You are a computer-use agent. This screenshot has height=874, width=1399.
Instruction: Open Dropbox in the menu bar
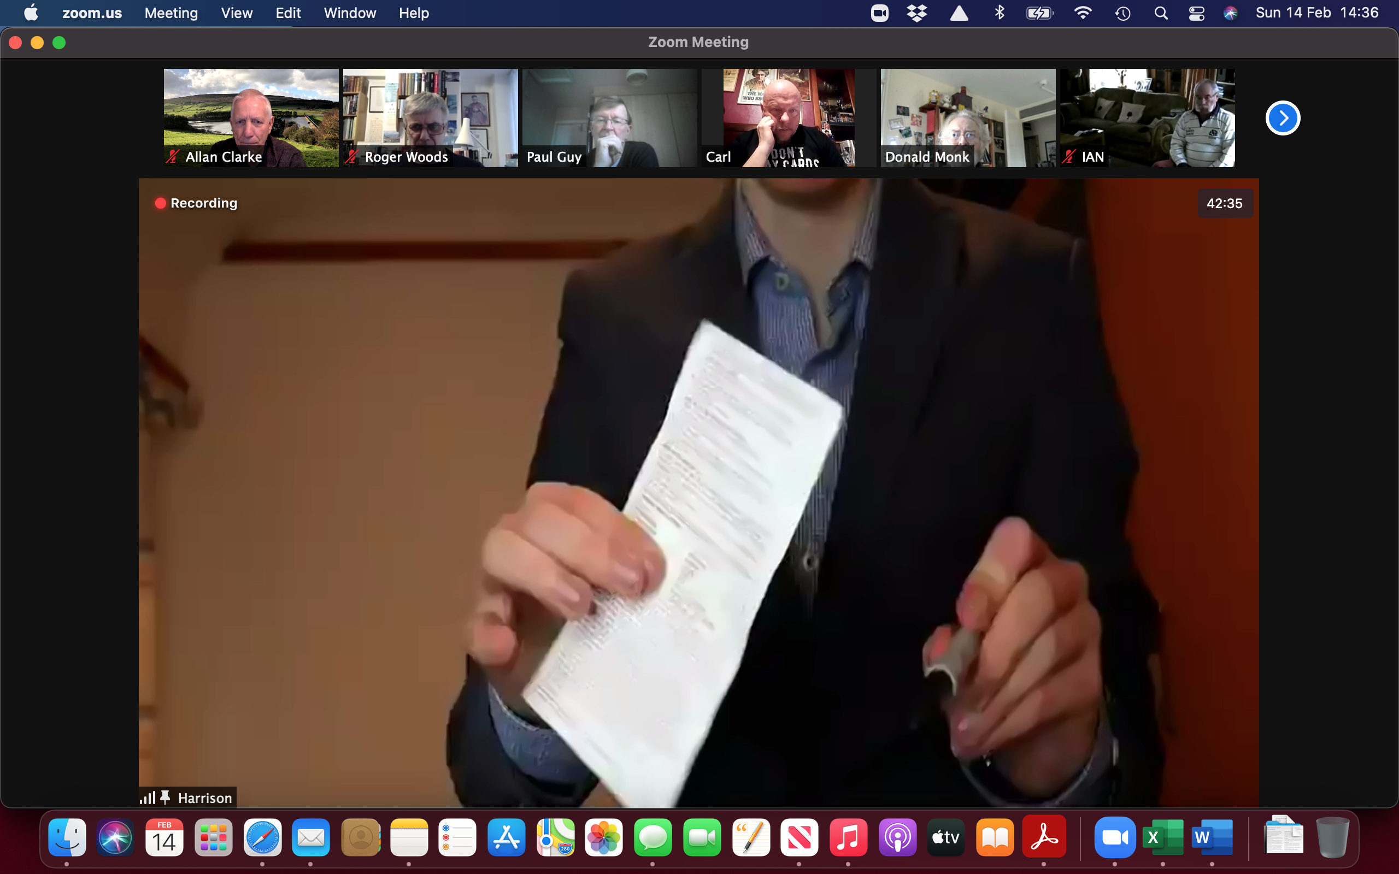point(917,13)
